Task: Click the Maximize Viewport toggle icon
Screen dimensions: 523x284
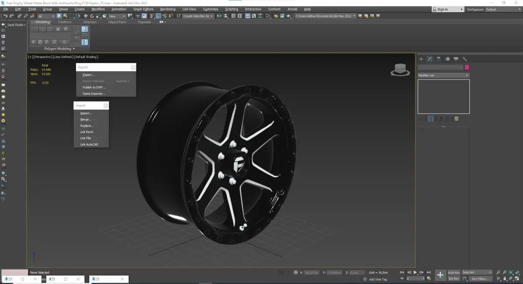Action: pos(517,278)
